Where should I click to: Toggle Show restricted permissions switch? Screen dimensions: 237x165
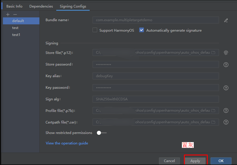coord(102,133)
